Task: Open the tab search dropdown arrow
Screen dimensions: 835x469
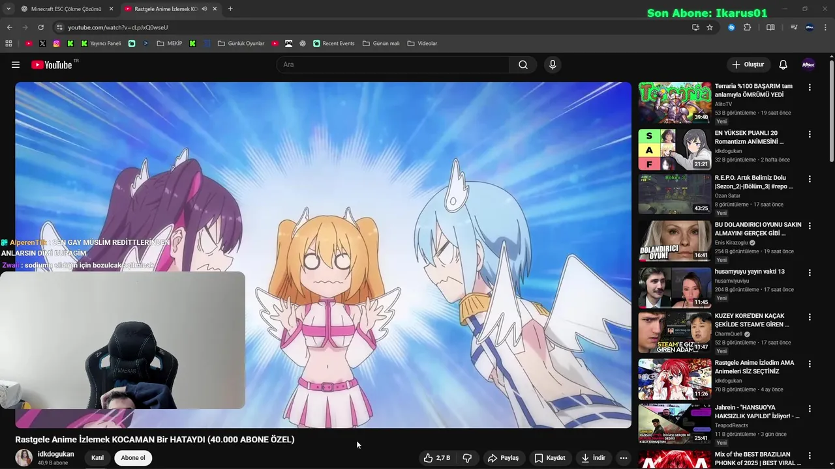Action: point(8,9)
